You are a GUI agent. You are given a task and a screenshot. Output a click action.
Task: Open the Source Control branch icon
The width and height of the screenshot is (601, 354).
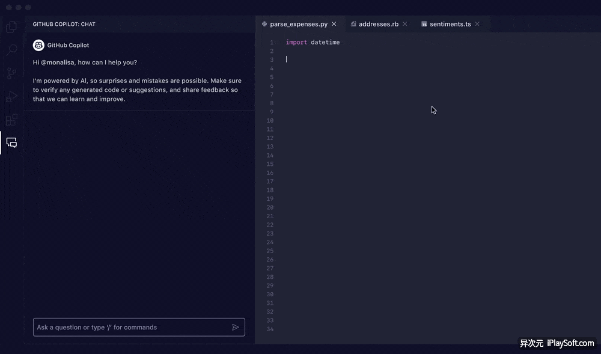point(11,73)
